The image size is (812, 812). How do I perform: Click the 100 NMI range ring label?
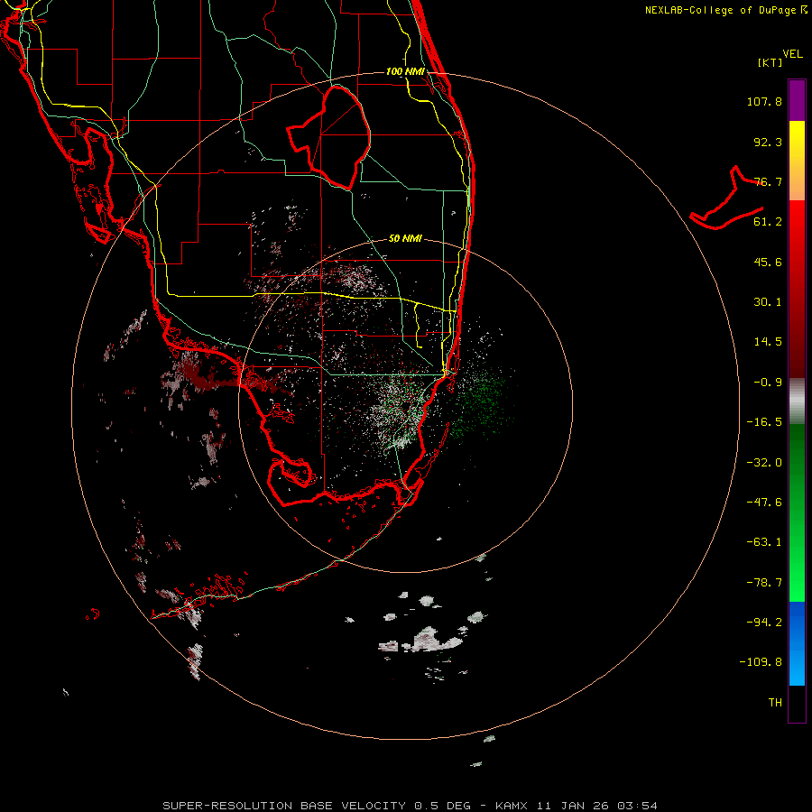tap(405, 71)
